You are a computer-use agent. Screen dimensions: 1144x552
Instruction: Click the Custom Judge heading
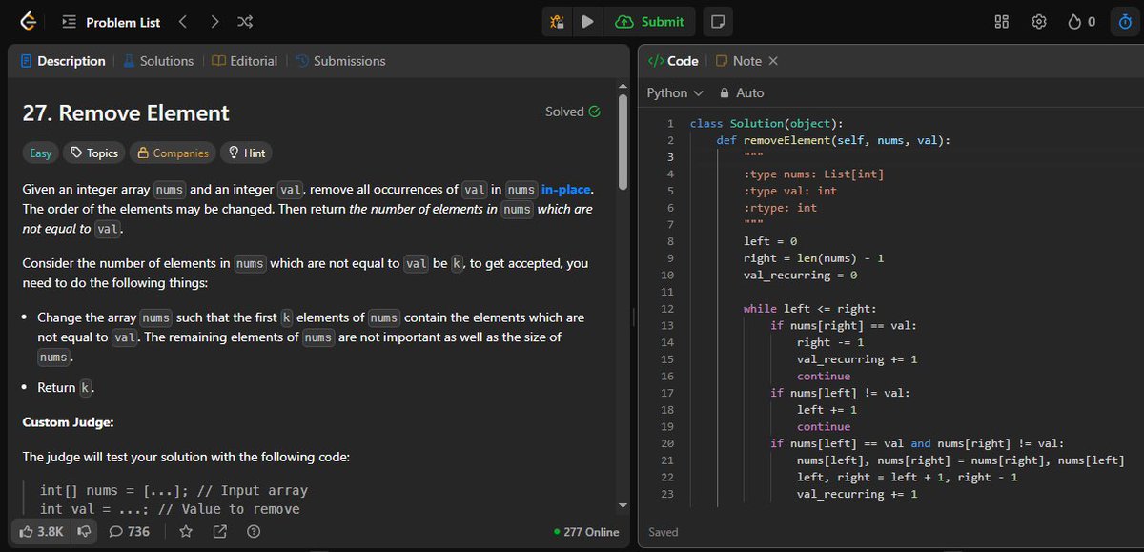[68, 421]
